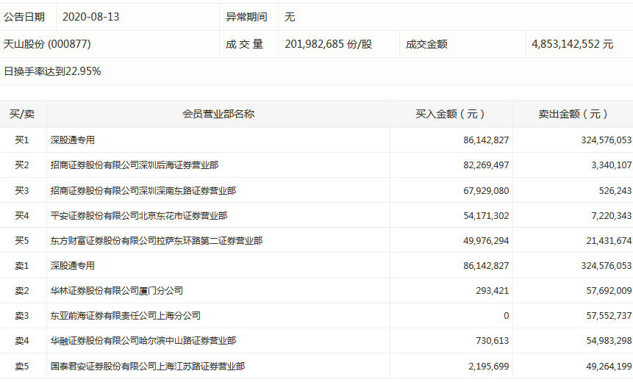Viewport: 633px width, 382px height.
Task: Click the 天山股份 (000877) stock name
Action: coord(47,44)
